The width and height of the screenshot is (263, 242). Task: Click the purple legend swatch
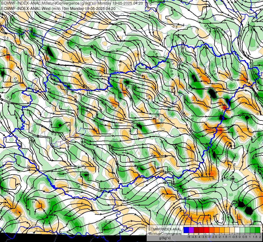click(191, 230)
